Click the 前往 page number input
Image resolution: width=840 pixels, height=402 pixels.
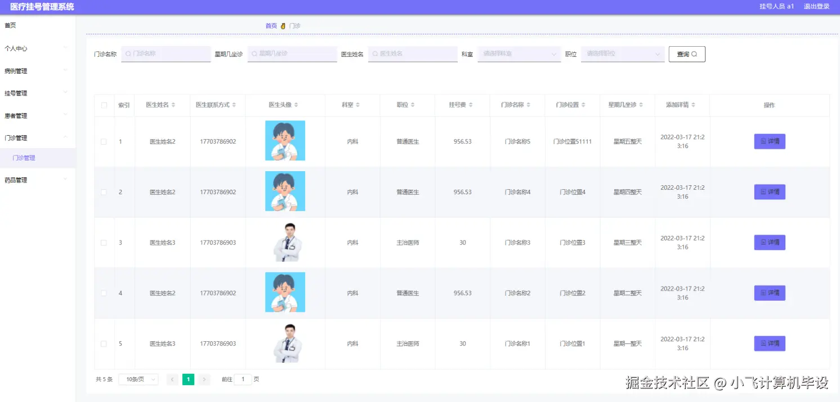pyautogui.click(x=243, y=379)
